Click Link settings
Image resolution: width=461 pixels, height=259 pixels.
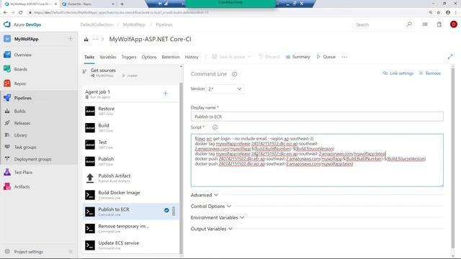pyautogui.click(x=398, y=73)
